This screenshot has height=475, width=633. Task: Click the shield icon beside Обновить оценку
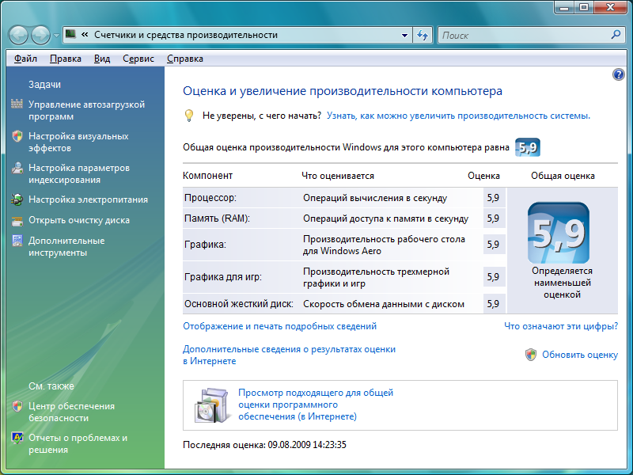pos(531,355)
